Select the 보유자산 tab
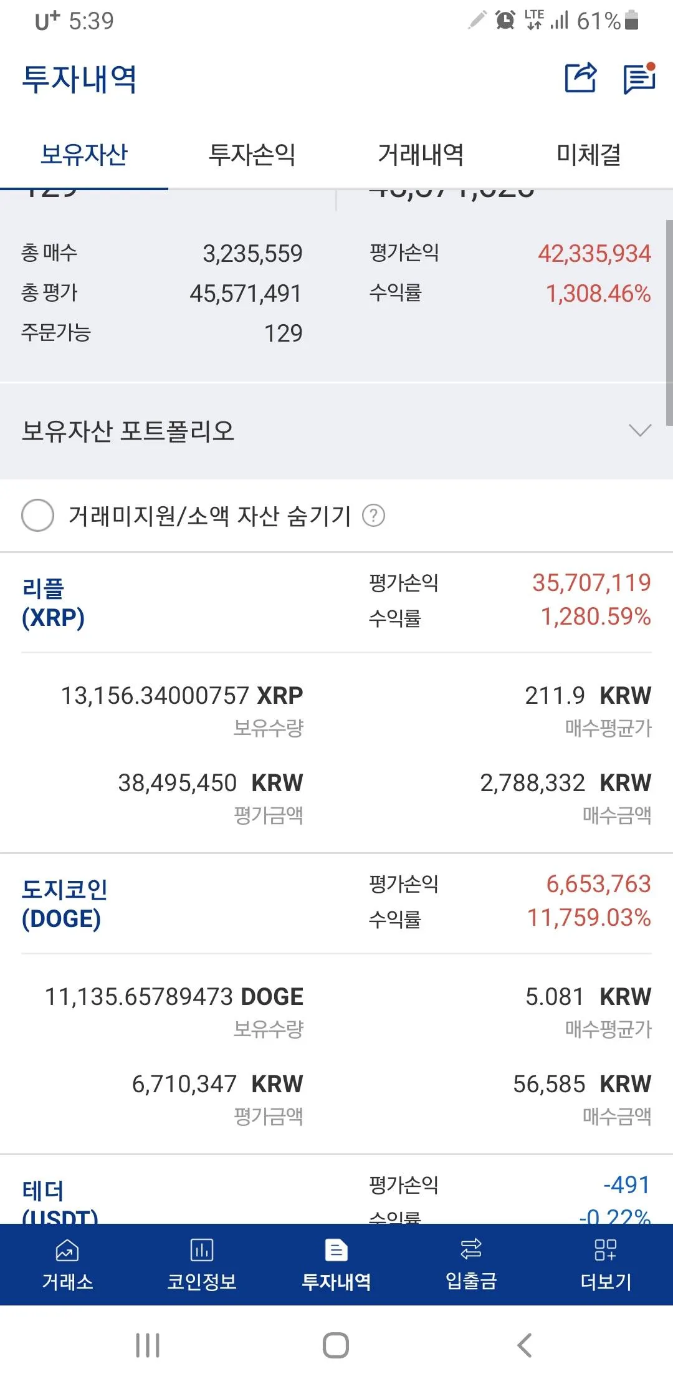 84,155
